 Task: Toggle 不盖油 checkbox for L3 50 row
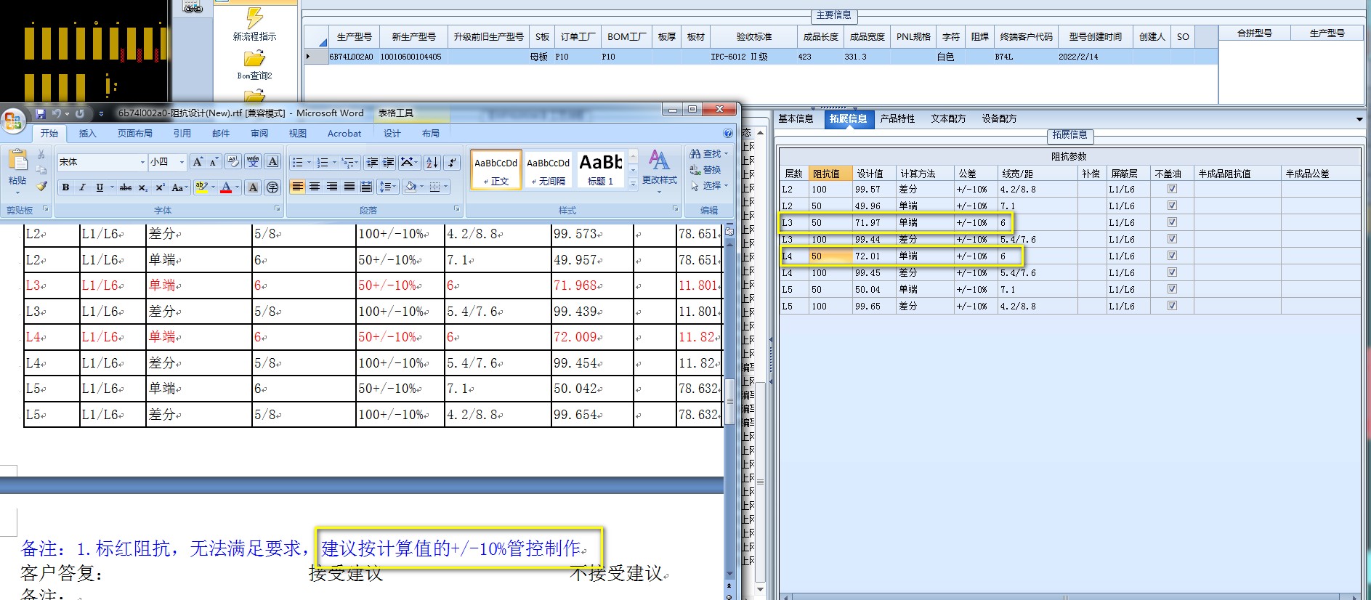pos(1172,222)
